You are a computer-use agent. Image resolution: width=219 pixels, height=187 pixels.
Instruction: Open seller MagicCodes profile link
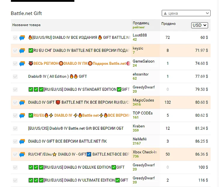tap(143, 100)
